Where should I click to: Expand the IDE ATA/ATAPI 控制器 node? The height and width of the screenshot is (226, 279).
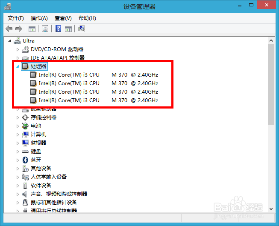point(18,58)
